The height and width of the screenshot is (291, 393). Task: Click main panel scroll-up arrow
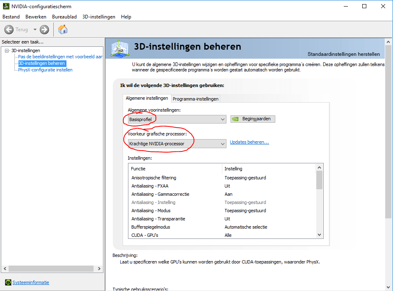coord(388,42)
